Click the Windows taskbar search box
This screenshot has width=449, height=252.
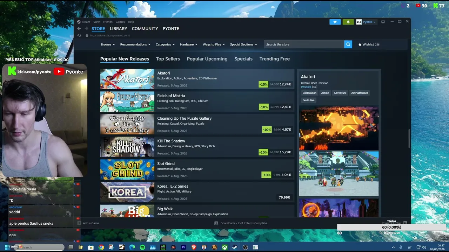(39, 247)
